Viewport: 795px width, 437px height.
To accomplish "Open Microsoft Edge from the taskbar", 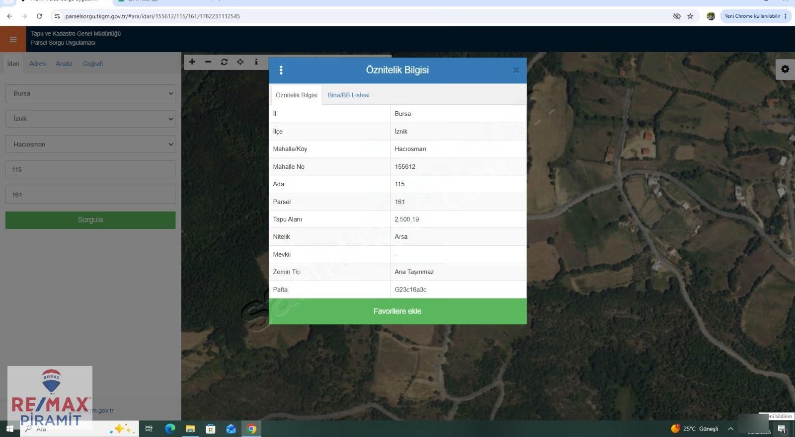I will point(170,429).
